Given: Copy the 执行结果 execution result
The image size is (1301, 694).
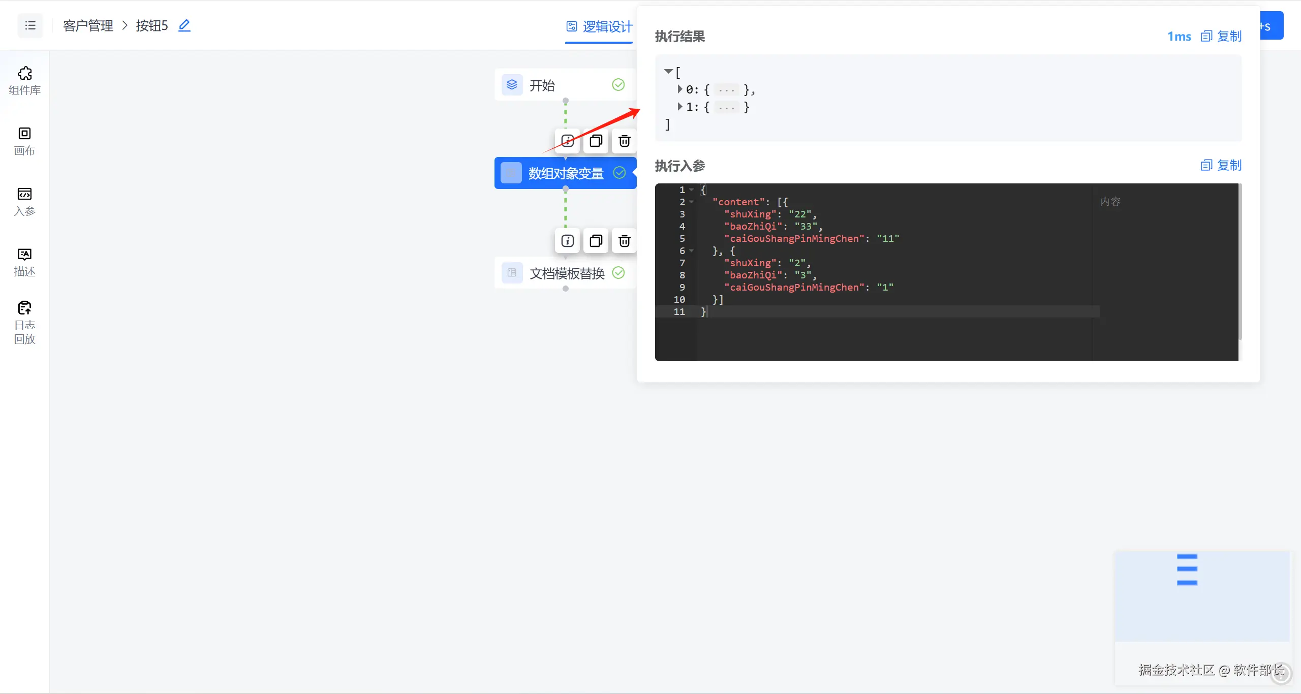Looking at the screenshot, I should [1221, 36].
